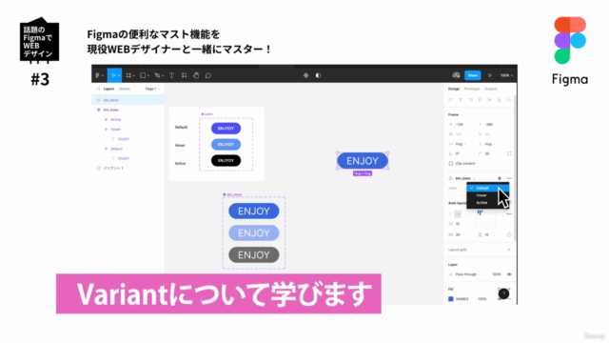
Task: Select the Hand tool
Action: (196, 75)
